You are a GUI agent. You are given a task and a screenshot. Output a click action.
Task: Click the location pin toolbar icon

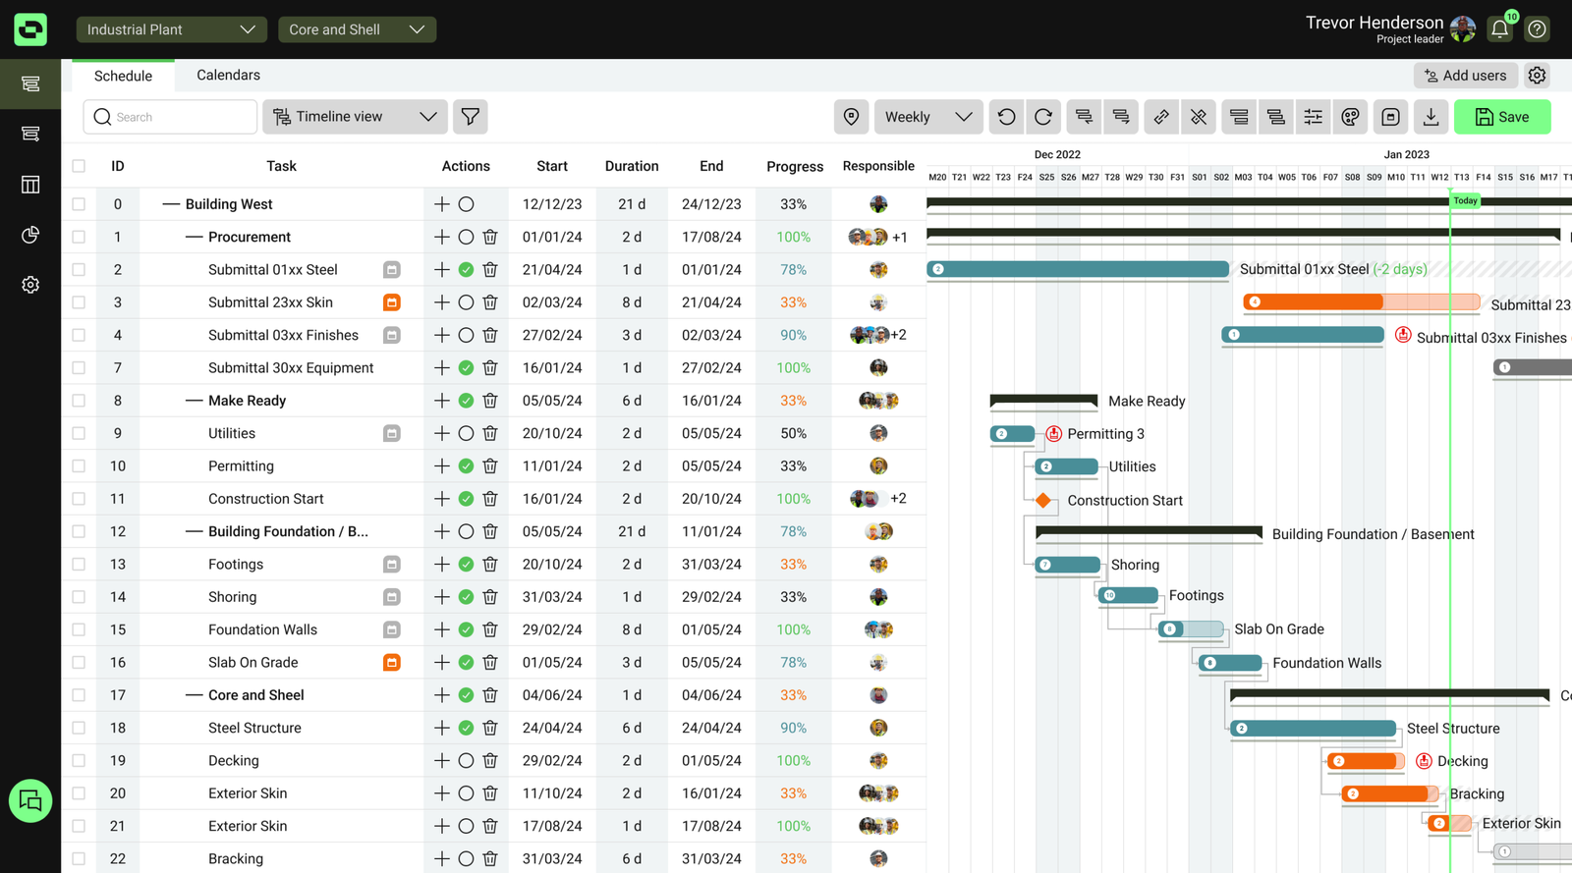pyautogui.click(x=852, y=117)
